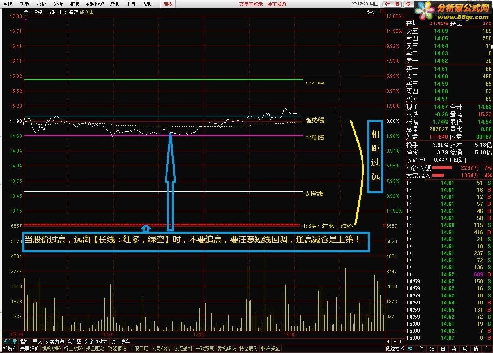Click the 10:30 time axis label
Screen dimensions: 493x353
point(108,335)
